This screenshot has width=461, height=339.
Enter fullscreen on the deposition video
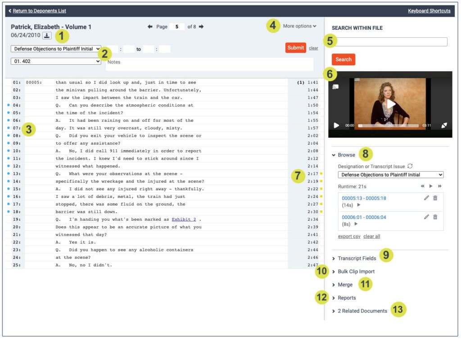pyautogui.click(x=444, y=125)
